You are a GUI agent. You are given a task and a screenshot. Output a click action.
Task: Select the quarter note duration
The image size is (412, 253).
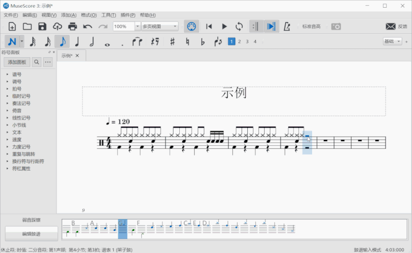77,42
